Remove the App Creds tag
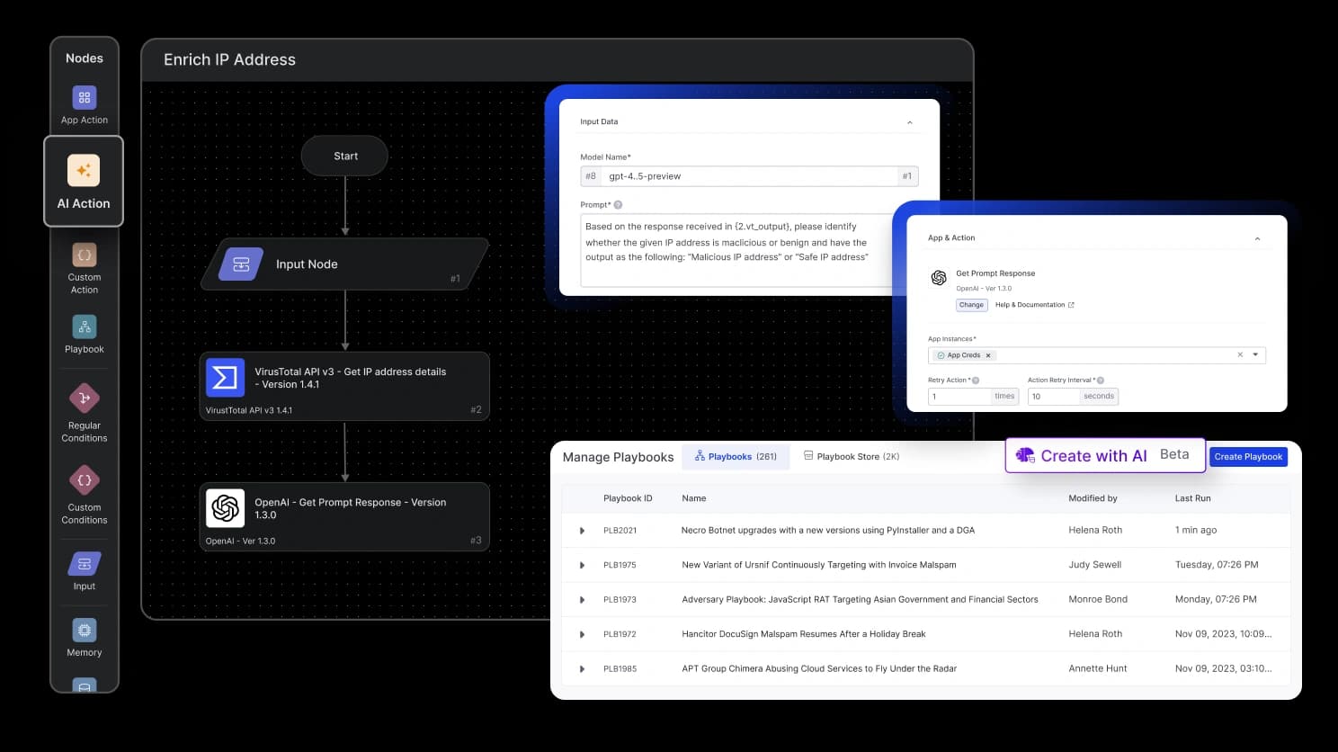 988,355
